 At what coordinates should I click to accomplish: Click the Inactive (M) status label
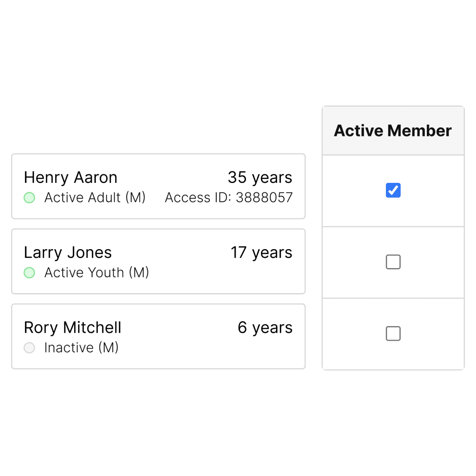click(81, 348)
